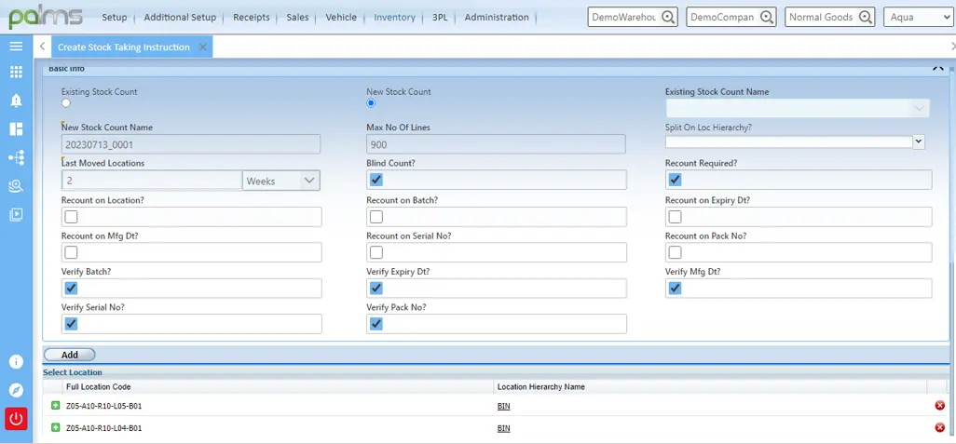956x444 pixels.
Task: Open the Administration menu
Action: [496, 17]
